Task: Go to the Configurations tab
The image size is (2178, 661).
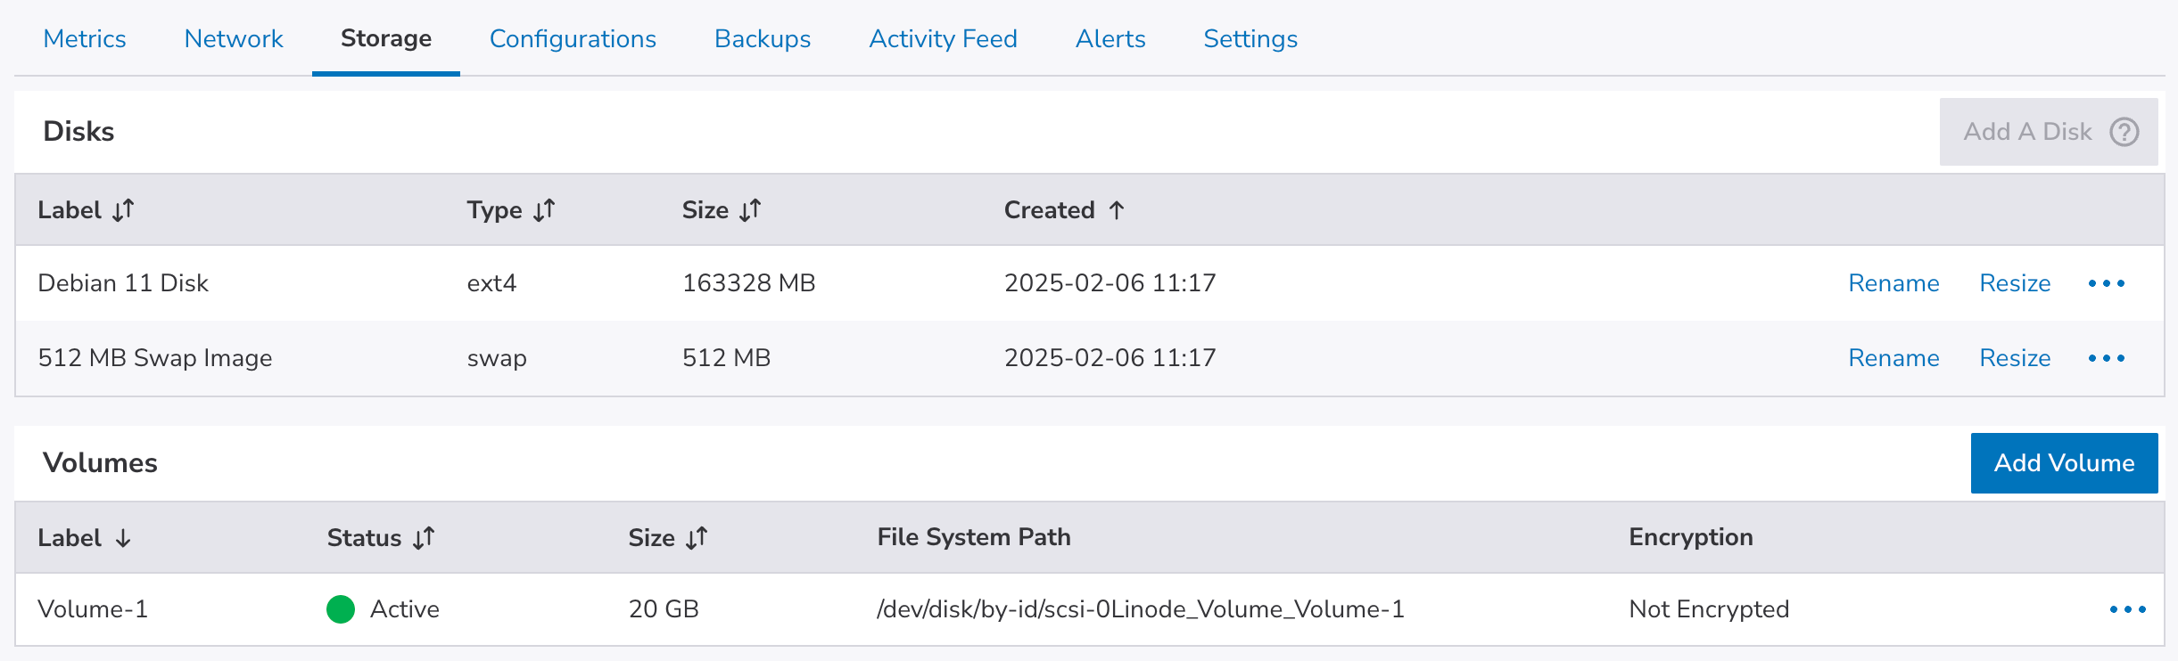Action: click(573, 39)
